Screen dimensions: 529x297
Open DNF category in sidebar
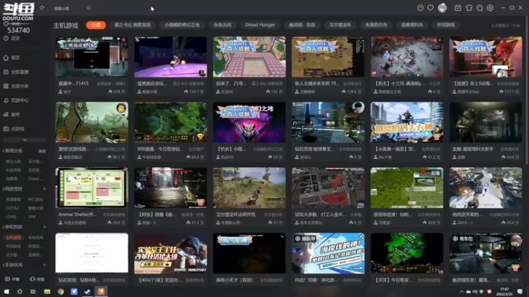32,216
